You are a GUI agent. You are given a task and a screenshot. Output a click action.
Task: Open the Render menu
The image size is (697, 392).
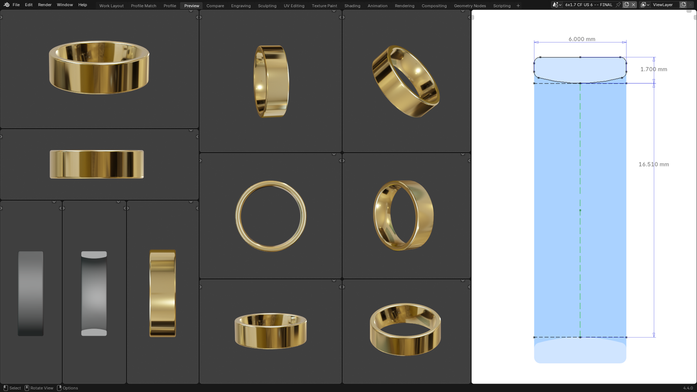(44, 5)
